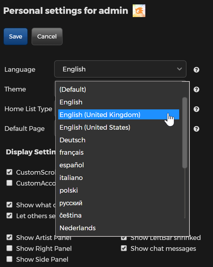Open help icon next to Theme

click(x=197, y=89)
